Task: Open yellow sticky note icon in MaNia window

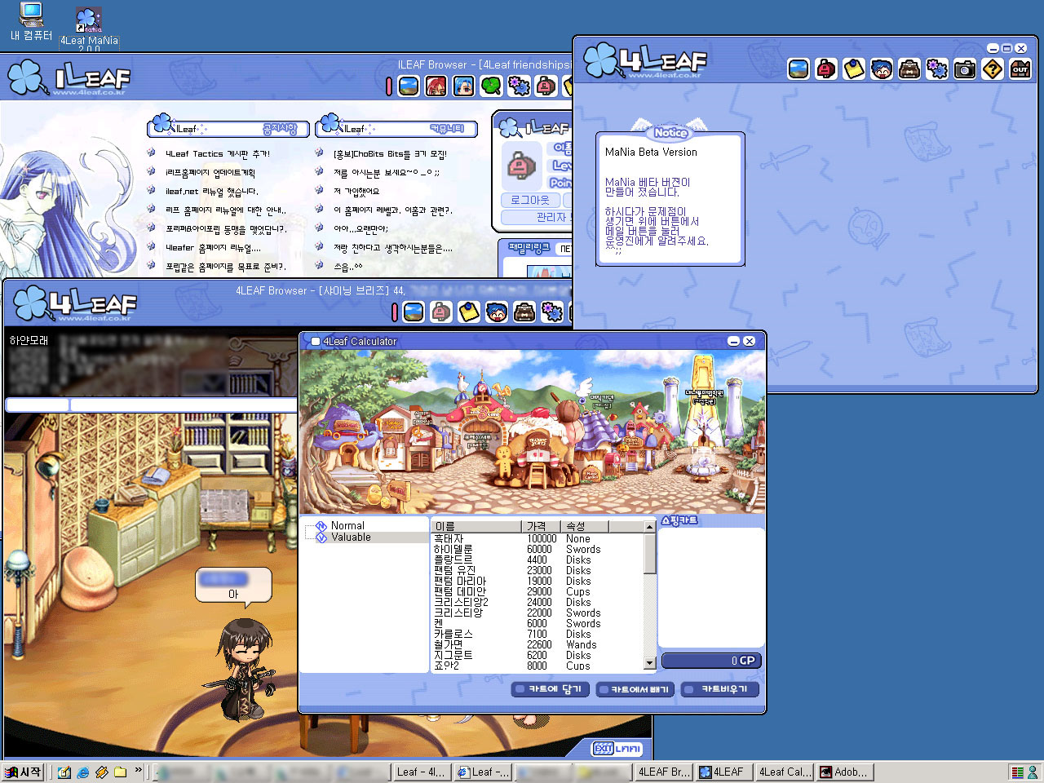Action: point(854,69)
